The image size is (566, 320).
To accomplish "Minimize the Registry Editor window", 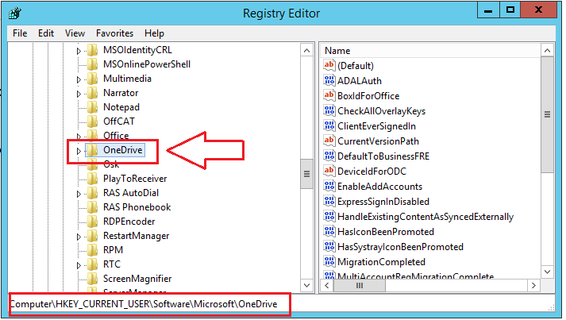I will coord(488,10).
